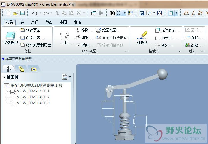Open a file with folder icon
The height and width of the screenshot is (144, 208).
pos(15,13)
